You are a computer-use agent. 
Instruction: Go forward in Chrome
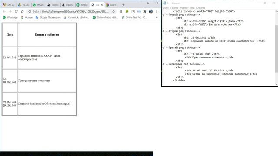(x=10, y=12)
